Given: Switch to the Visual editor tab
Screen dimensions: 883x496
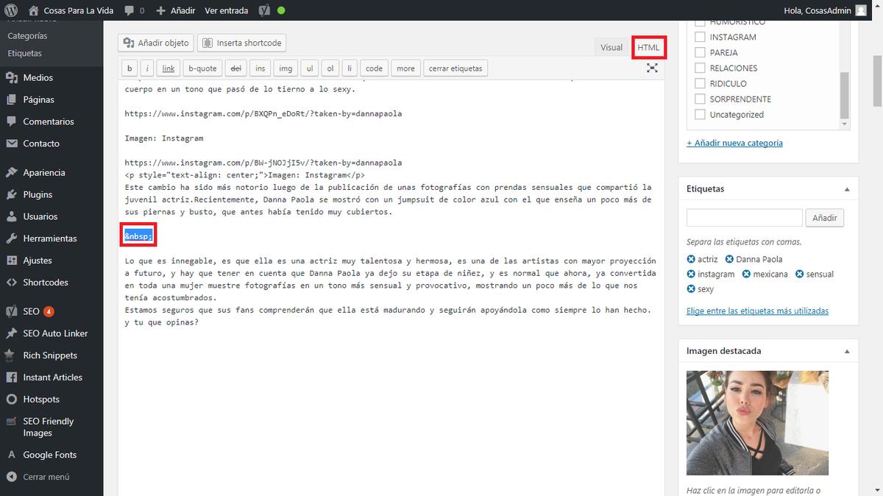Looking at the screenshot, I should [x=611, y=47].
